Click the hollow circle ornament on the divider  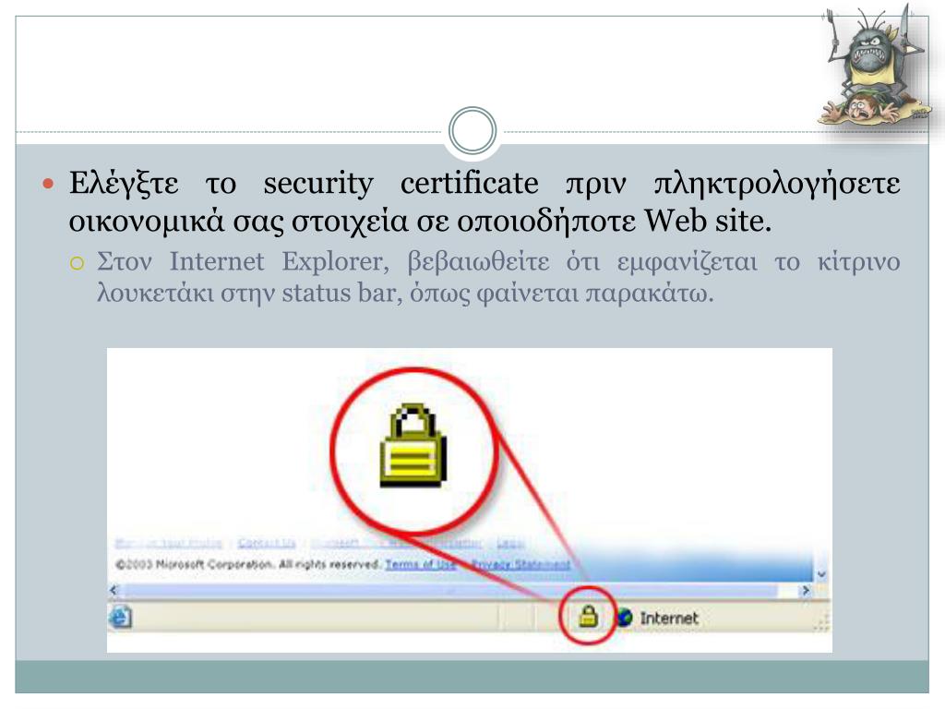[472, 131]
